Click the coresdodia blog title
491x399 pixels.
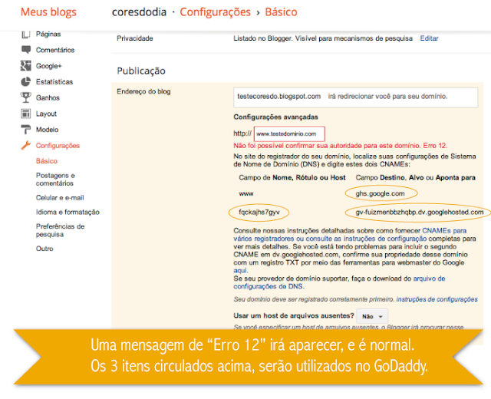tap(140, 12)
